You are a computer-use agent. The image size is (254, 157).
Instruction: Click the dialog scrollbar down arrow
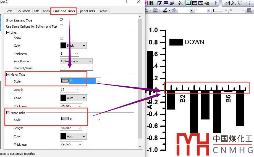(140, 147)
